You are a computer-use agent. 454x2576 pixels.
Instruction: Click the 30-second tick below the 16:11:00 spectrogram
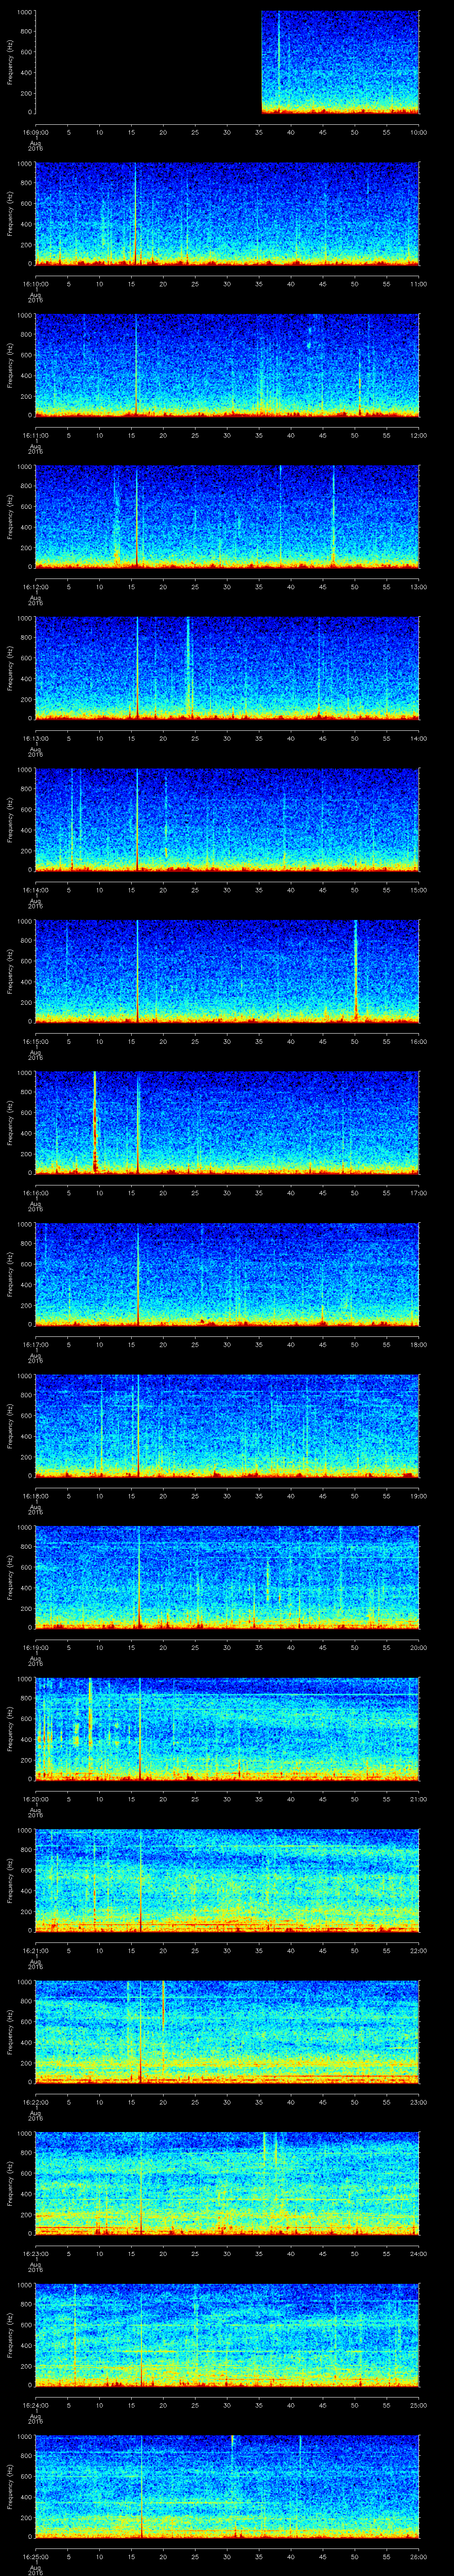coord(227,435)
